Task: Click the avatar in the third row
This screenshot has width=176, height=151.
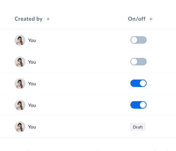Action: click(20, 84)
